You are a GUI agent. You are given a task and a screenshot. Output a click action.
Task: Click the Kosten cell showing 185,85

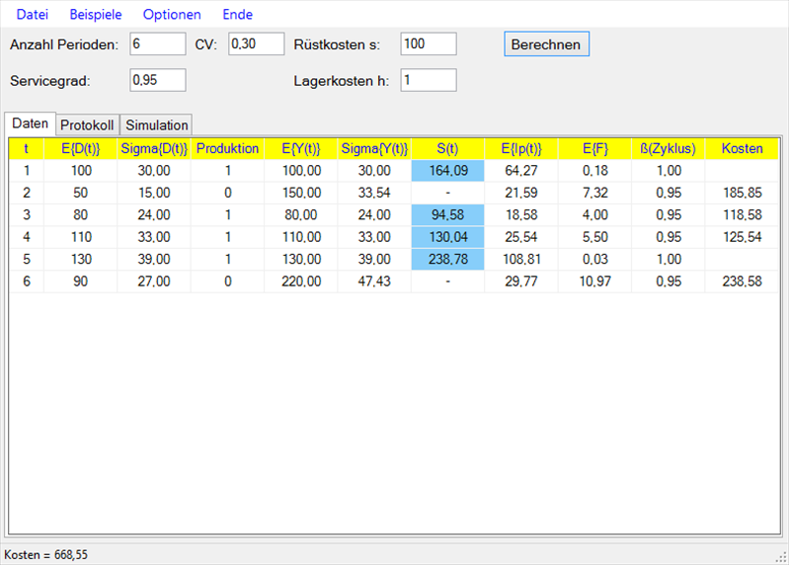[x=742, y=193]
